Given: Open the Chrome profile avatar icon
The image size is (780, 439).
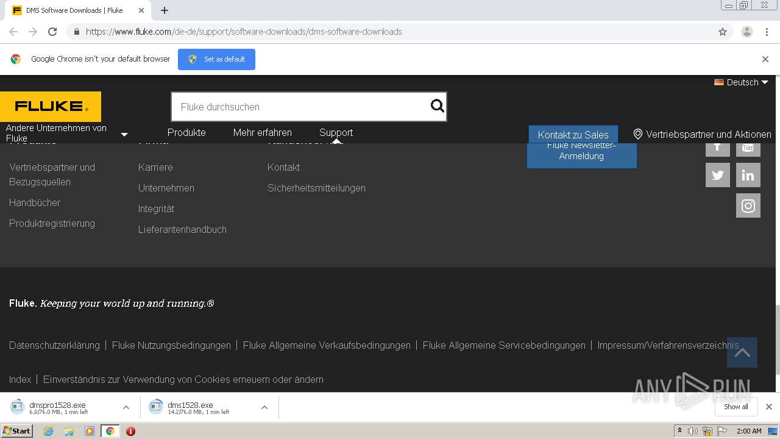Looking at the screenshot, I should click(x=747, y=32).
